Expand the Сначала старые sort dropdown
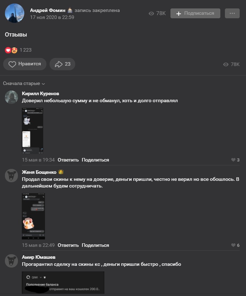 [24, 84]
